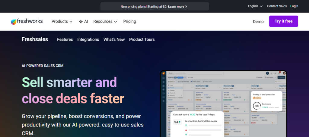Click the Deal score 96 circle

click(x=257, y=106)
